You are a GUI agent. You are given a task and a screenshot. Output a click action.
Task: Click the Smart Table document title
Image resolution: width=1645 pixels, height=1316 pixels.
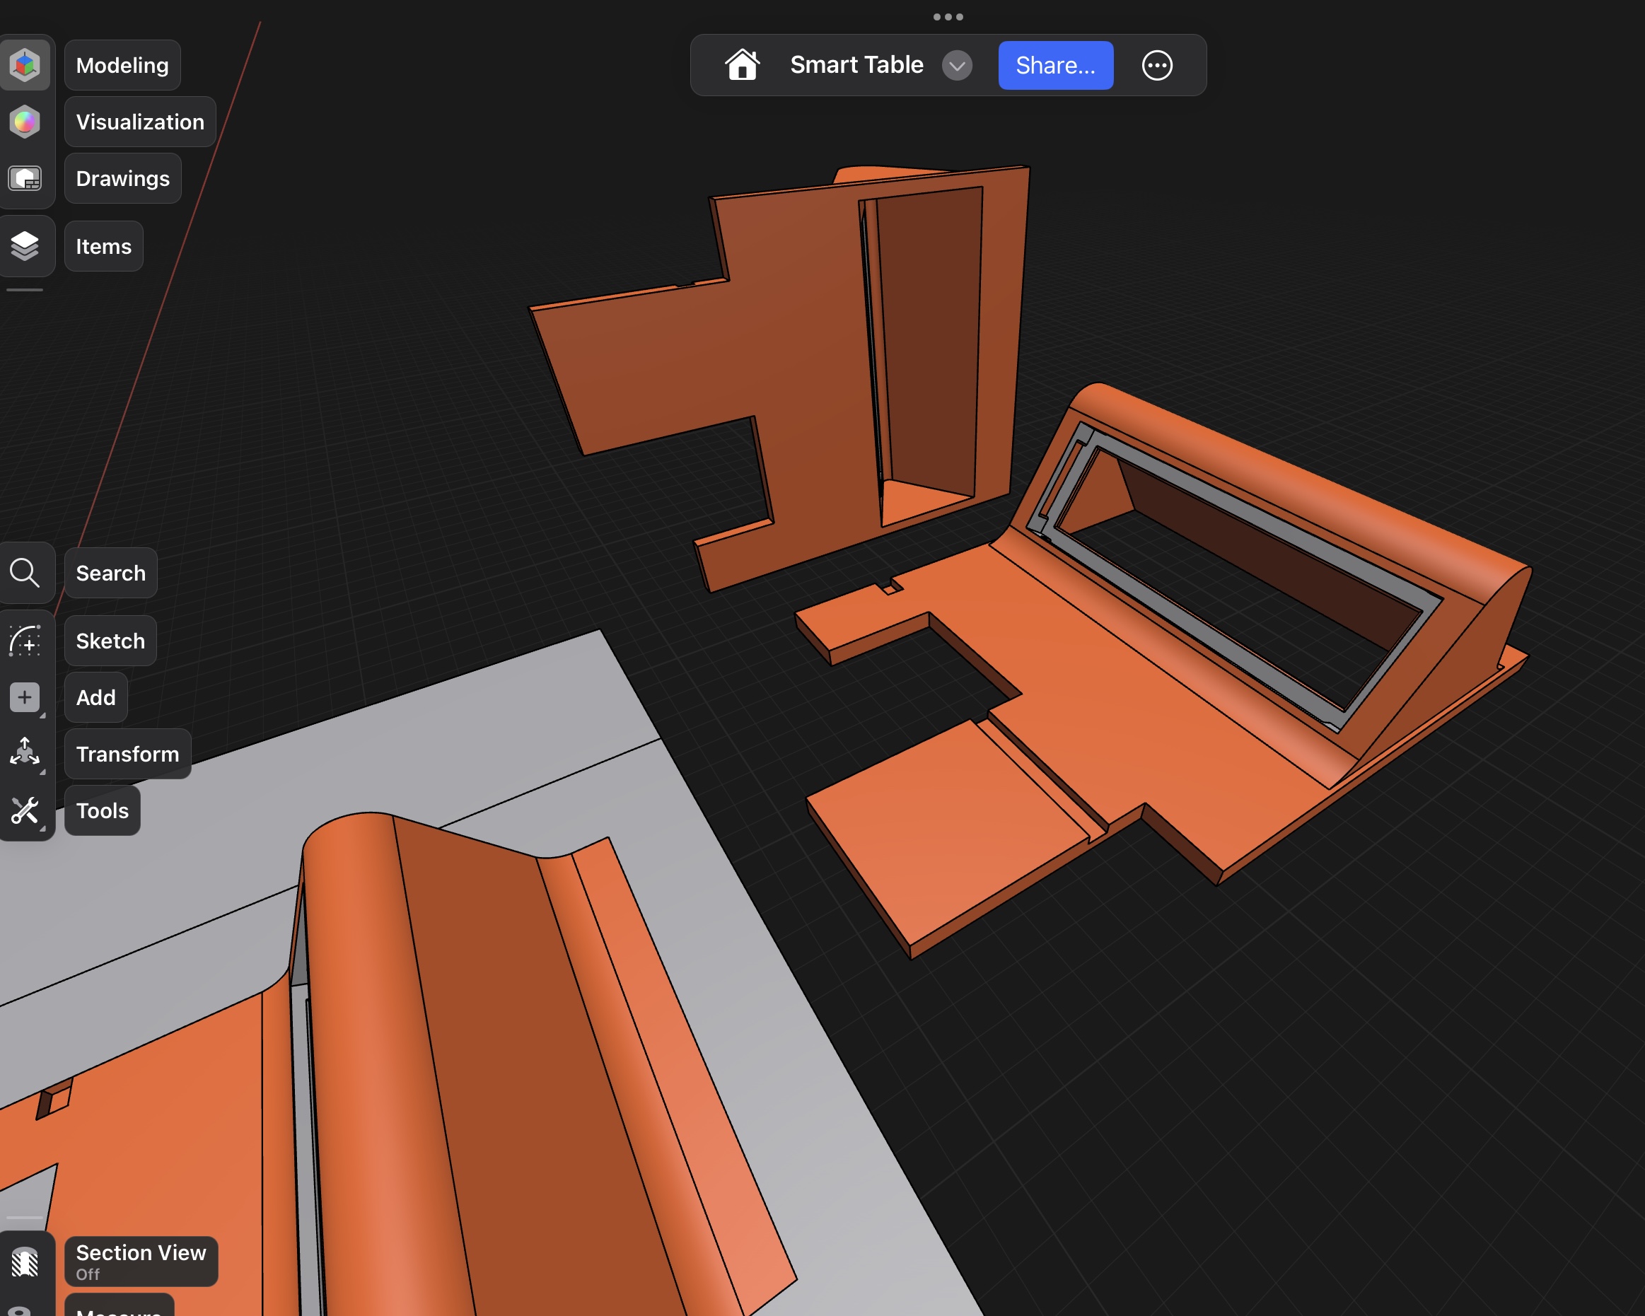[x=856, y=66]
